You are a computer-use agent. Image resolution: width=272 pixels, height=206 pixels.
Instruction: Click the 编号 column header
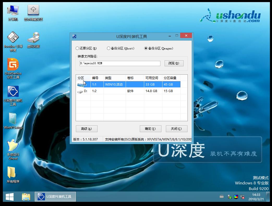coord(97,78)
